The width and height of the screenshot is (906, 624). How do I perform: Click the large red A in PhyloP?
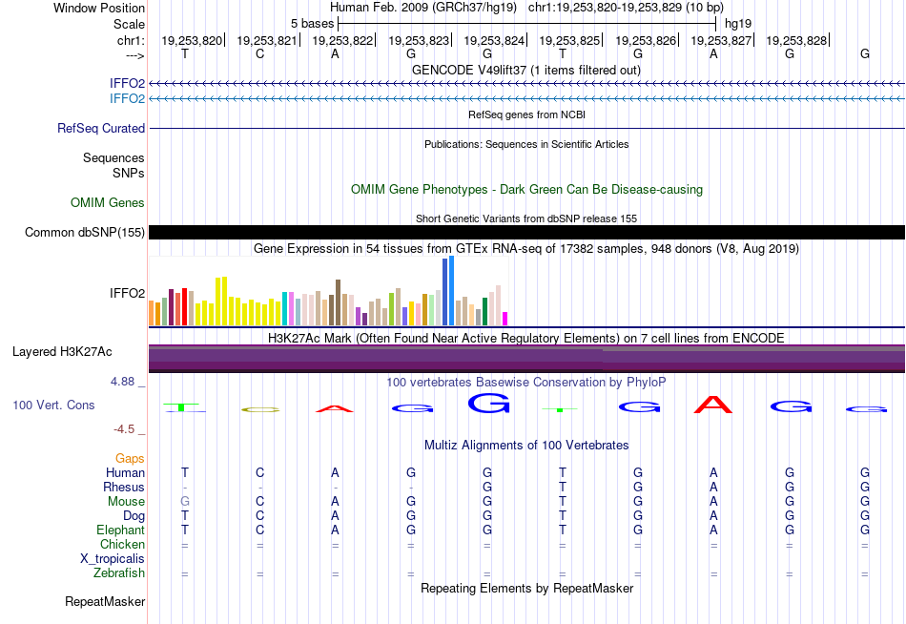click(713, 405)
